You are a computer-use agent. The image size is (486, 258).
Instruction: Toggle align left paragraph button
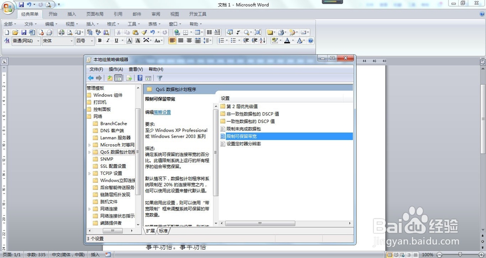click(173, 41)
